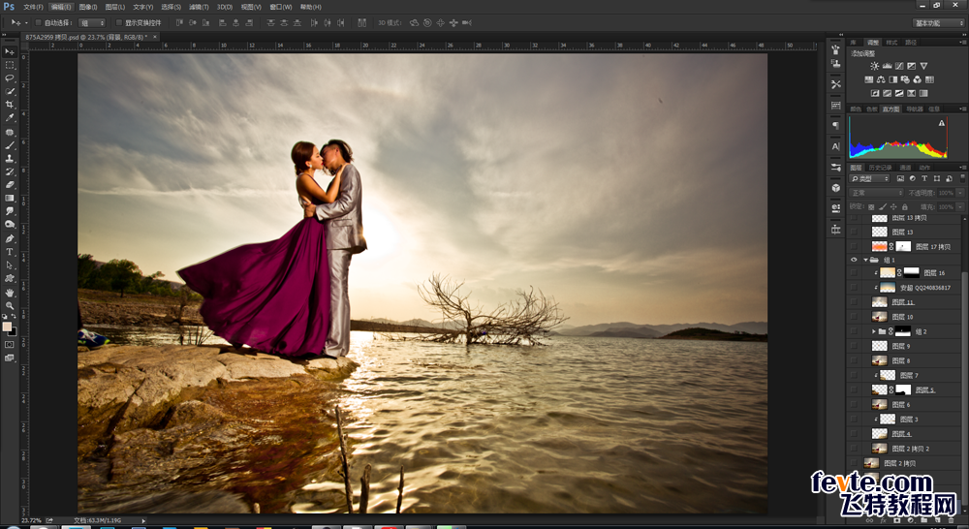969x529 pixels.
Task: Open the 填充 fill dropdown arrow
Action: click(960, 207)
